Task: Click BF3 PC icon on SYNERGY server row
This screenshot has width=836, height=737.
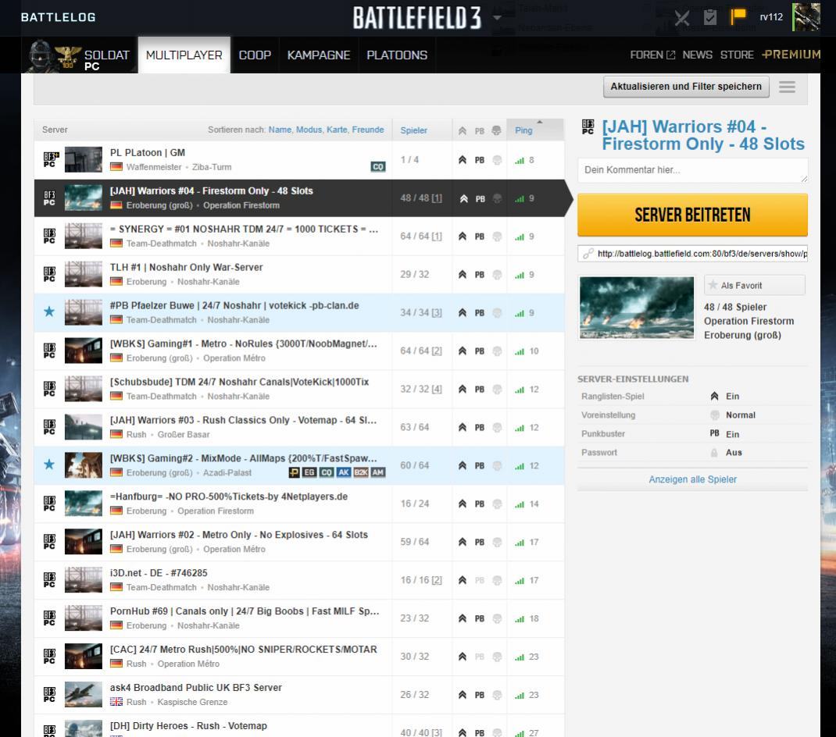Action: (x=49, y=236)
